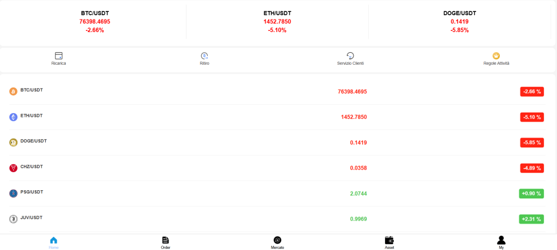Switch to the Order tab

[x=165, y=242]
